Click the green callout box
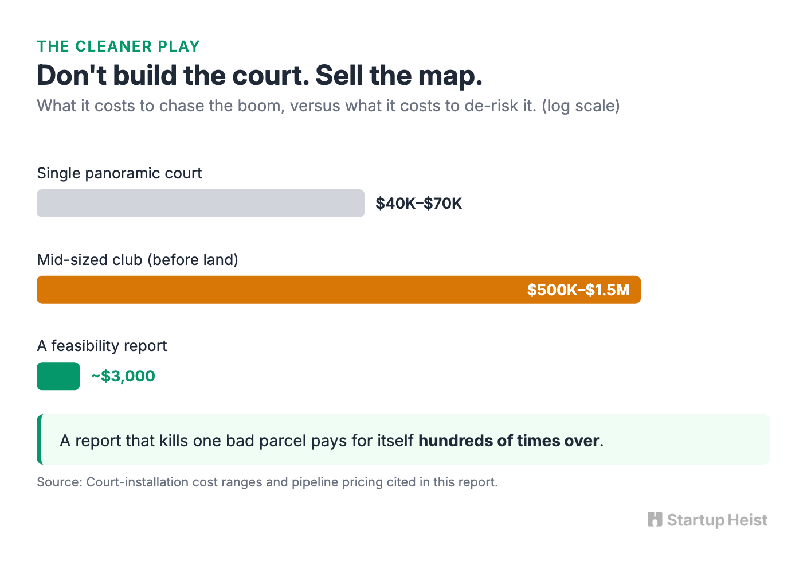This screenshot has height=569, width=807. click(403, 439)
